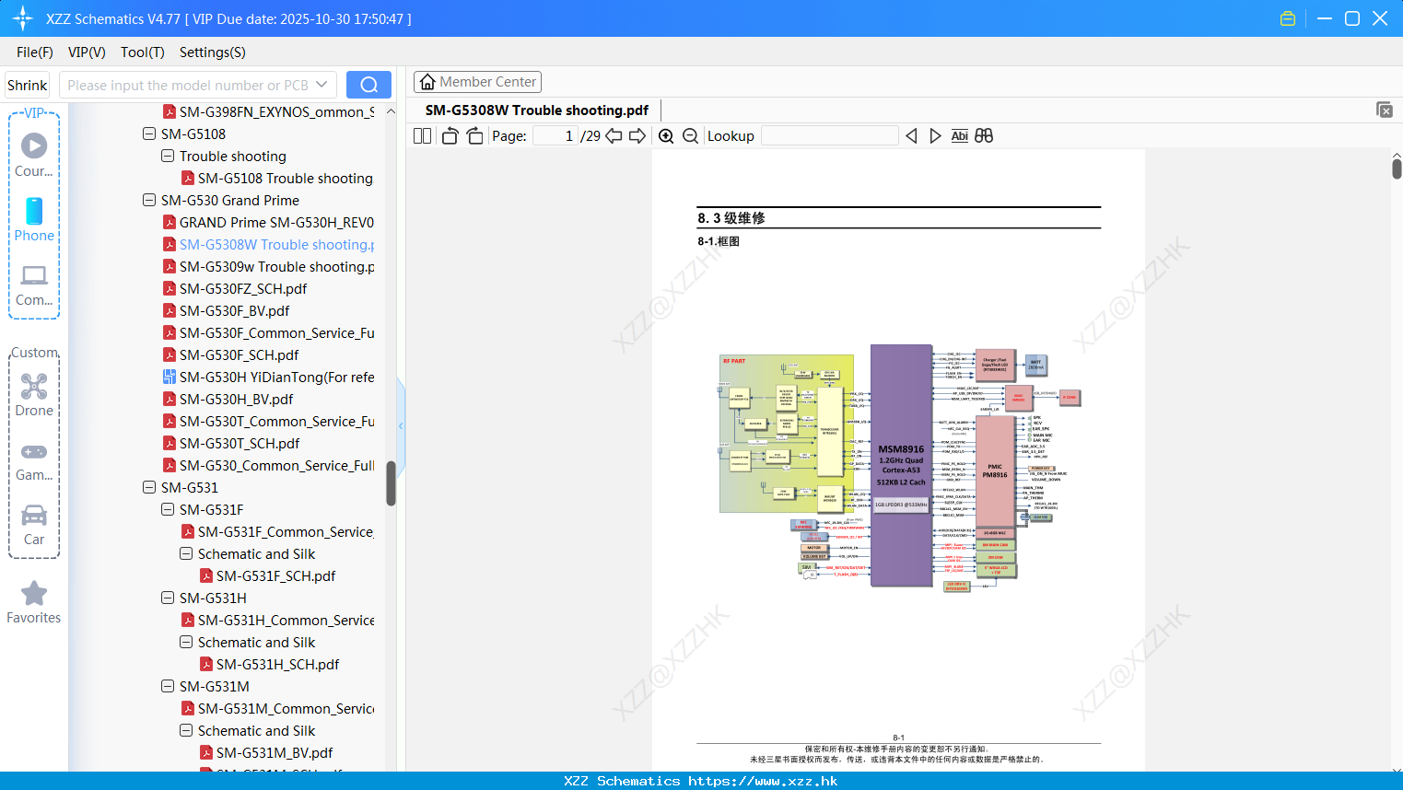Open SM-G530H YiDianTong file
The image size is (1403, 790).
point(268,377)
